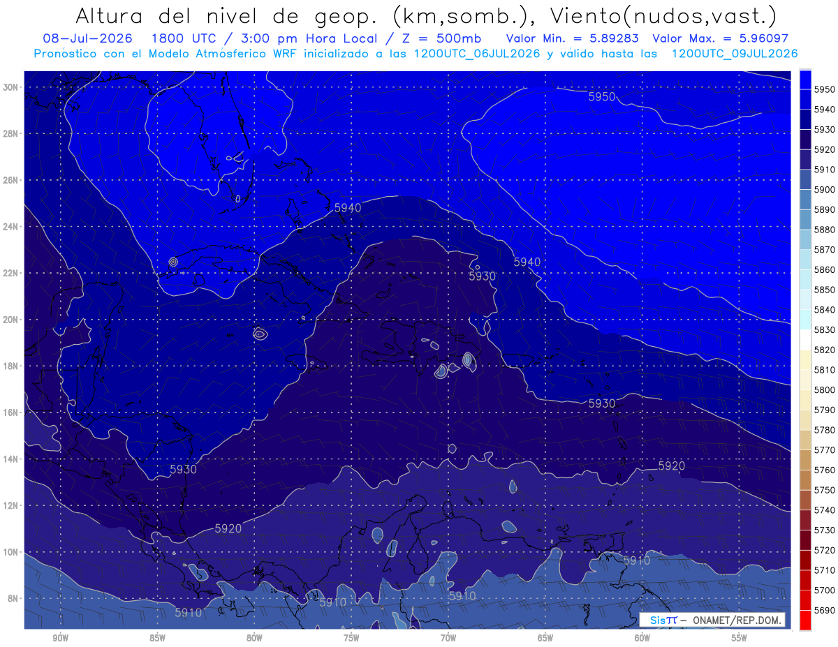The height and width of the screenshot is (647, 838).
Task: Pick the light cyan swatch between 5830 and 5840
Action: tap(805, 320)
